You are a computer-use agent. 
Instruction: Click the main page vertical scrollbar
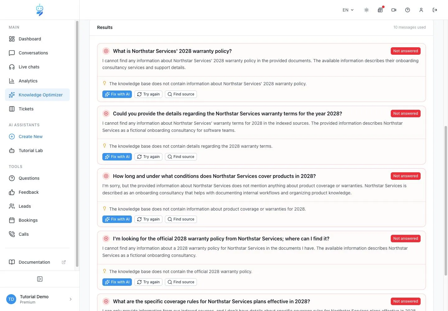(x=446, y=201)
